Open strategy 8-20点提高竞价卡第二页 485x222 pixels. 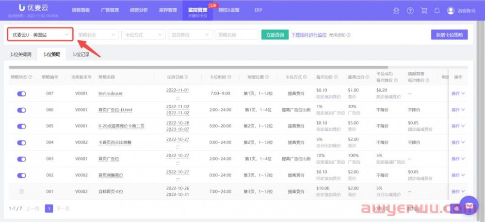(121, 126)
